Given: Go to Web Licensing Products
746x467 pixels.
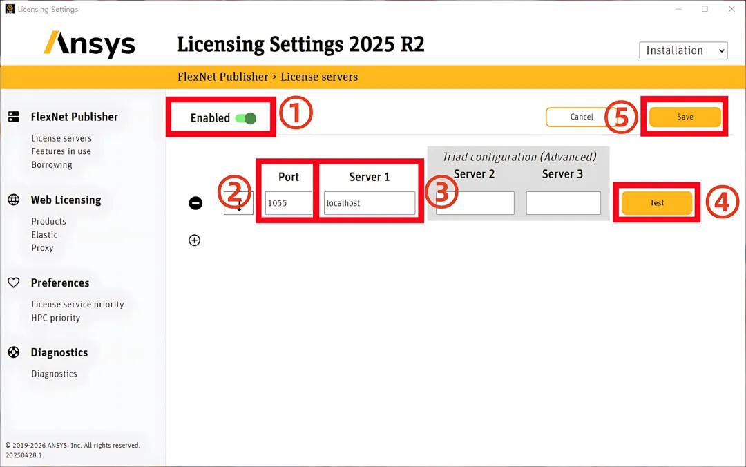Looking at the screenshot, I should pos(48,221).
